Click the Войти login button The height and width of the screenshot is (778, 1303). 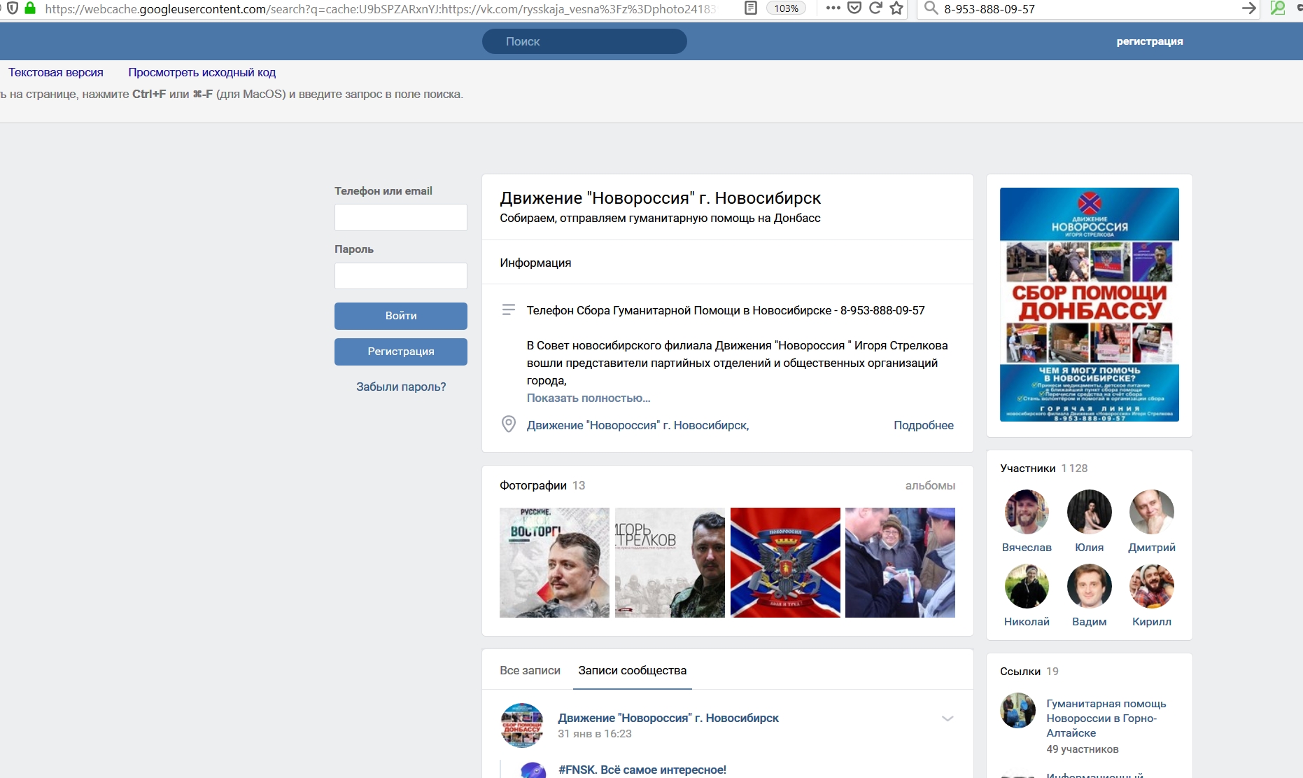[401, 316]
